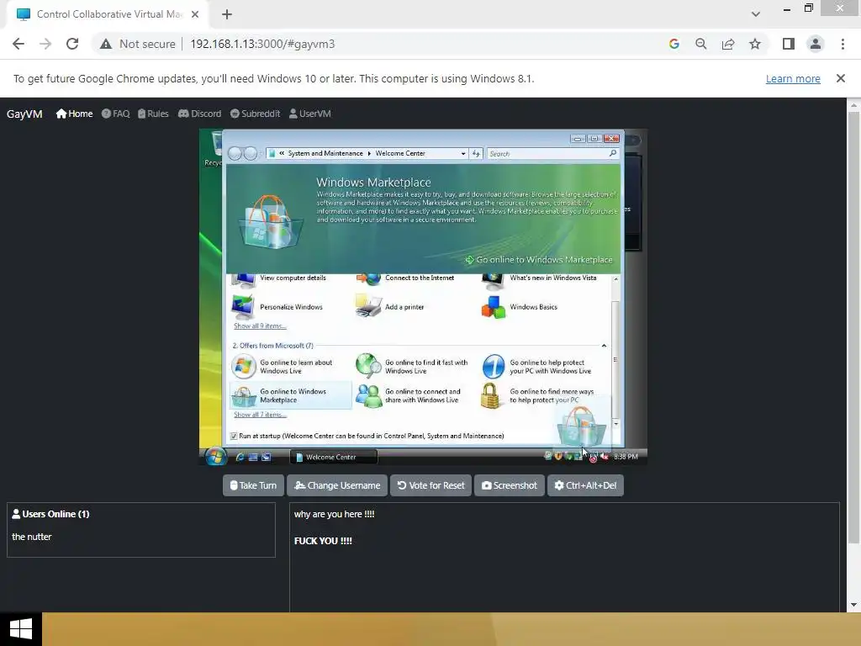Viewport: 861px width, 646px height.
Task: Open Internet Explorer from Vista quick launch
Action: click(x=240, y=457)
